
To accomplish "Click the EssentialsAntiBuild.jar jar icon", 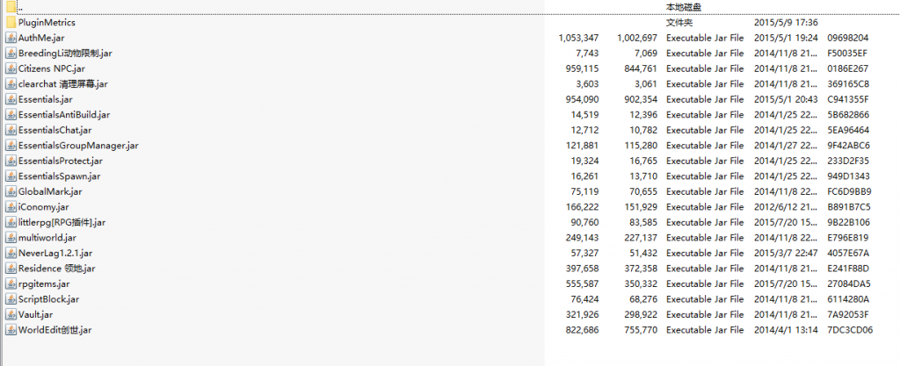I will tap(11, 115).
